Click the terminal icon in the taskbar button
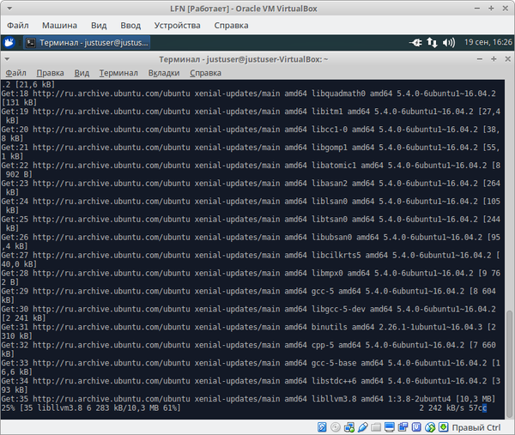Viewport: 515px width, 435px height. [31, 43]
